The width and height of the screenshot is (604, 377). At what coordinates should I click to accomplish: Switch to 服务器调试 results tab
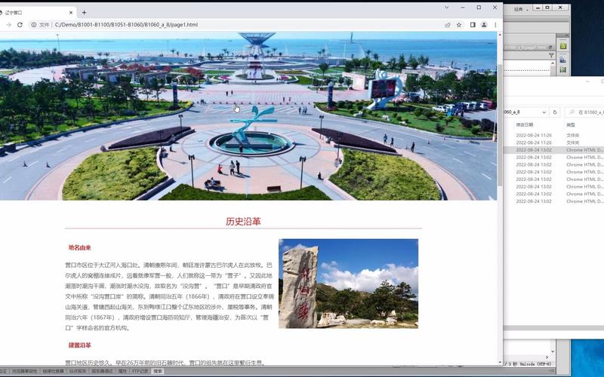pos(102,371)
